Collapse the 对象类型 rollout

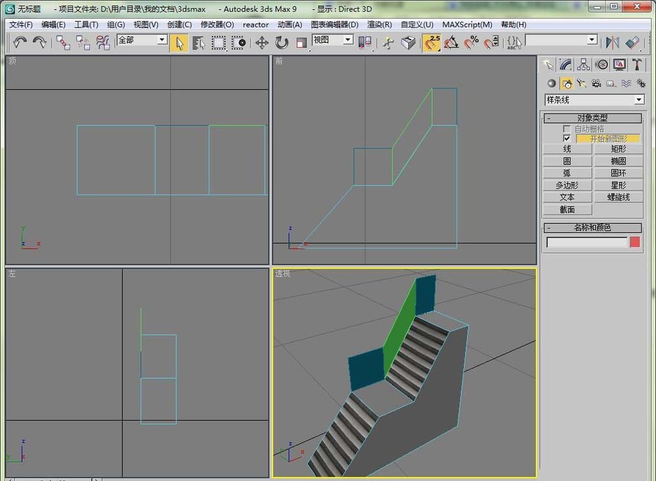point(592,118)
